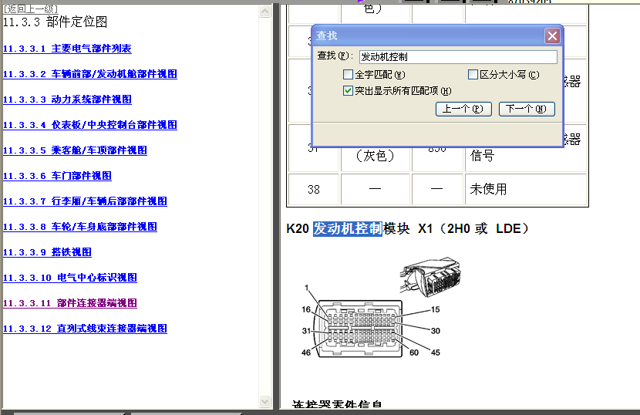
Task: Click highlighted 发动机控制 match in heading
Action: click(347, 228)
